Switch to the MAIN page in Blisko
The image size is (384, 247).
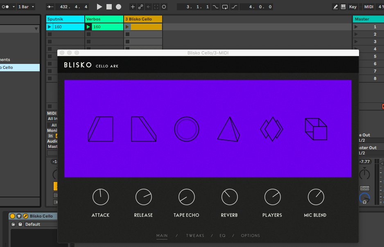(x=162, y=236)
